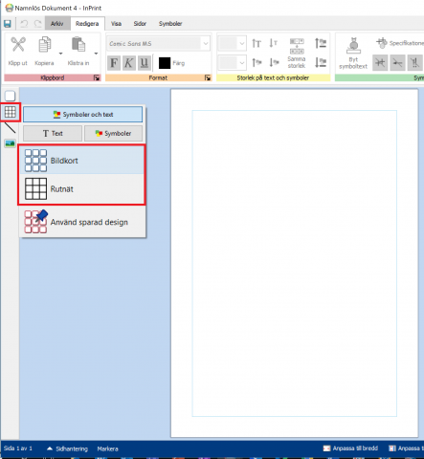Select the table tool in left sidebar
Screen dimensions: 424x459
(x=11, y=112)
